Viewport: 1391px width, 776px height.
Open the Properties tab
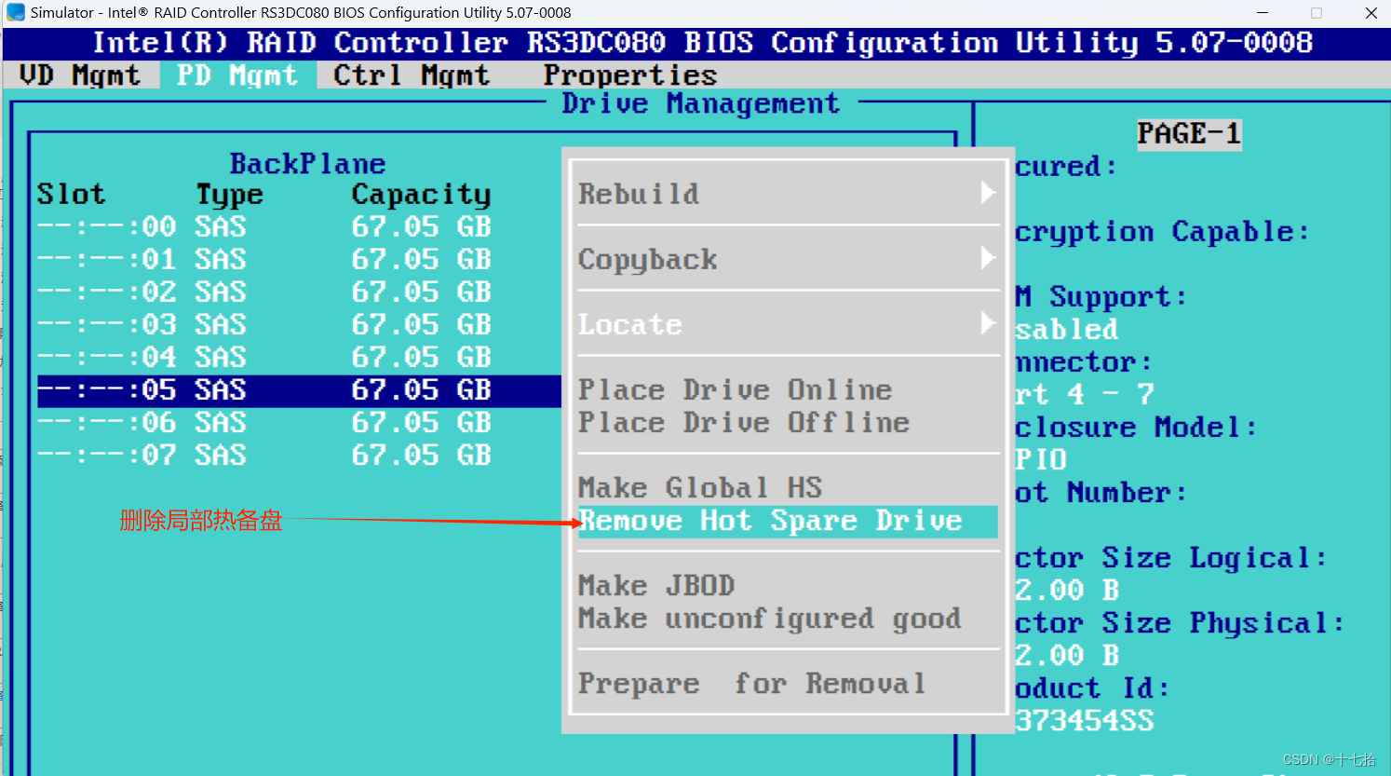pos(630,75)
